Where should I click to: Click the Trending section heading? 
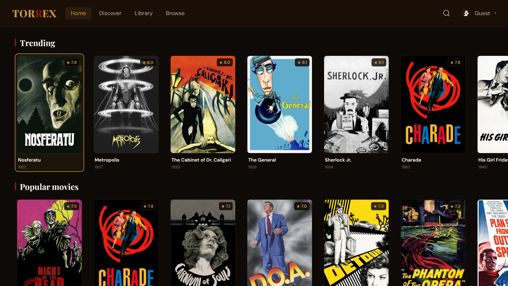coord(38,43)
